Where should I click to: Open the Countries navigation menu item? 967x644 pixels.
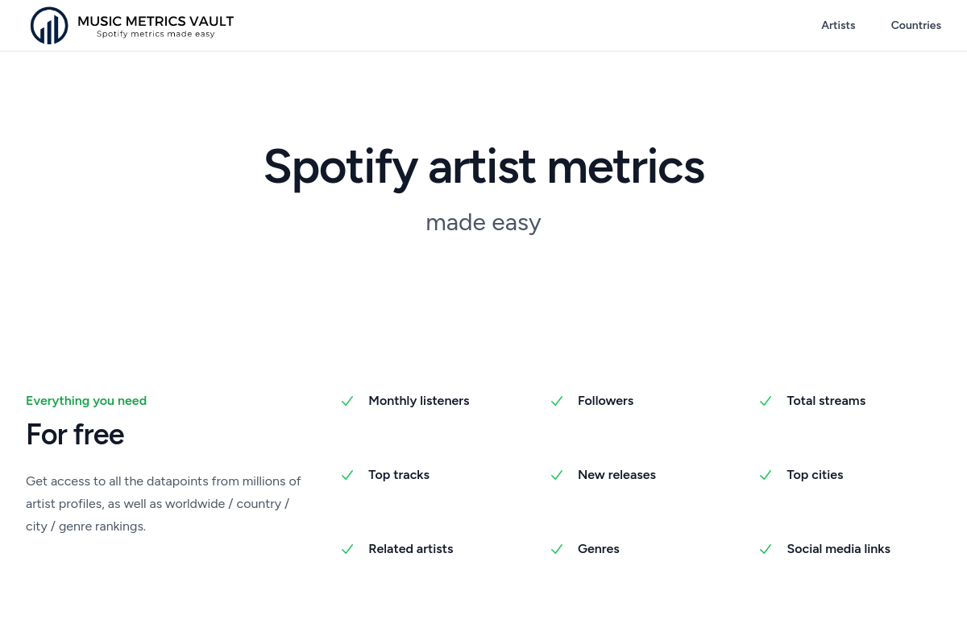(x=915, y=26)
